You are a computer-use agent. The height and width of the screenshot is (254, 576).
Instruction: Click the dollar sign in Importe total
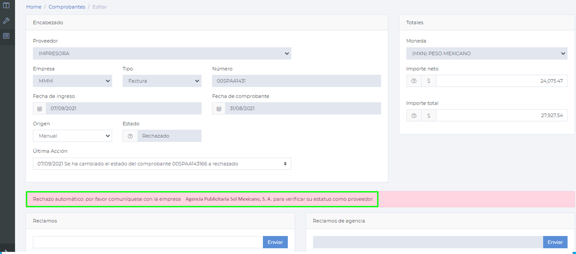(429, 116)
